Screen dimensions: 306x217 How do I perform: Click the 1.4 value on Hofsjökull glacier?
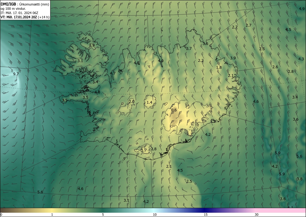[149, 102]
